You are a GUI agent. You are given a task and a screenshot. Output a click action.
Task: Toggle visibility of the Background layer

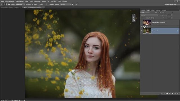[x=141, y=31]
